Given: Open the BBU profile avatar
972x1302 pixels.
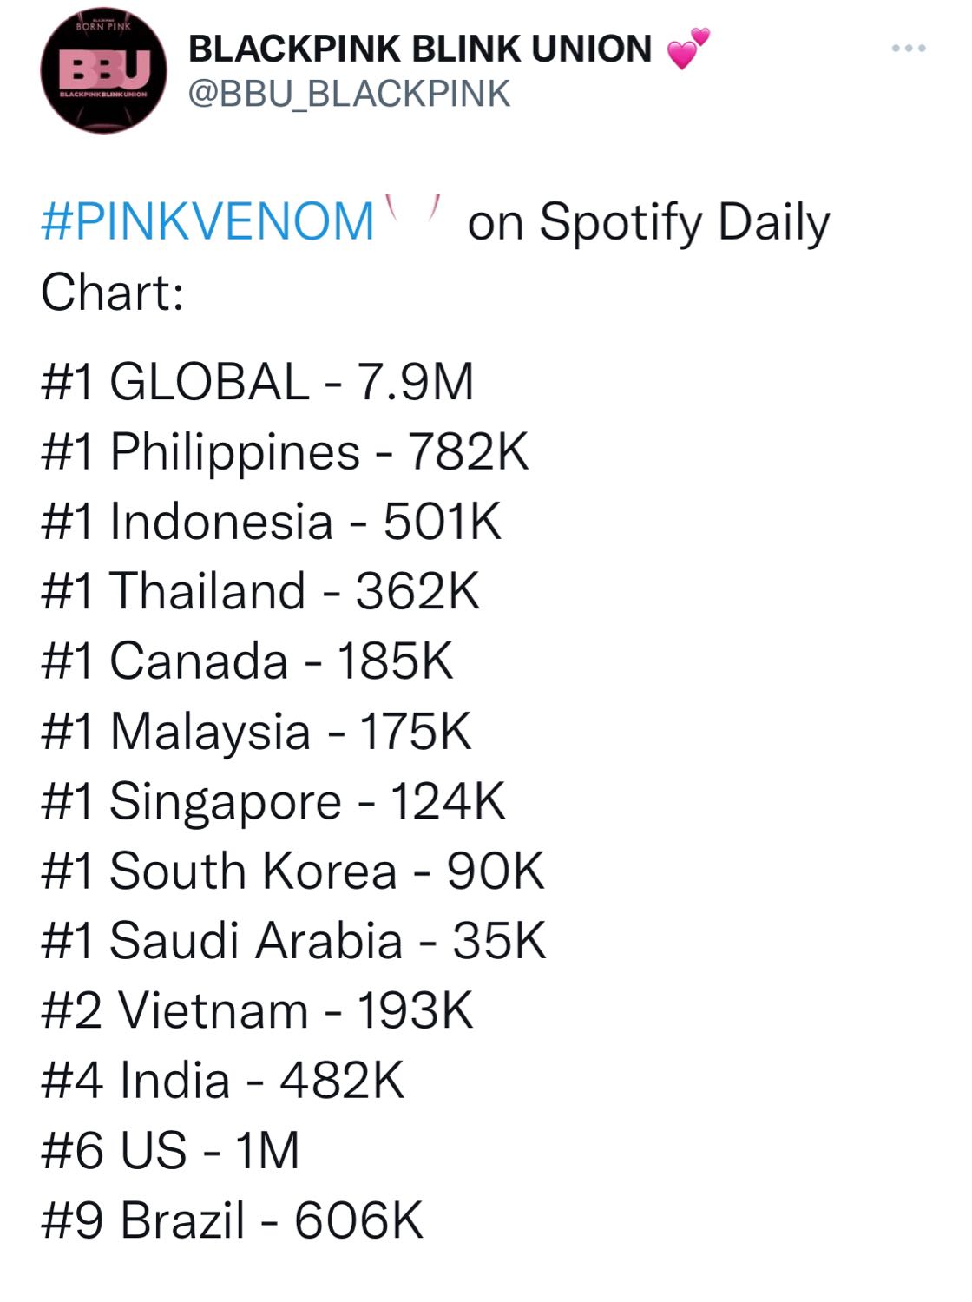Looking at the screenshot, I should (103, 71).
